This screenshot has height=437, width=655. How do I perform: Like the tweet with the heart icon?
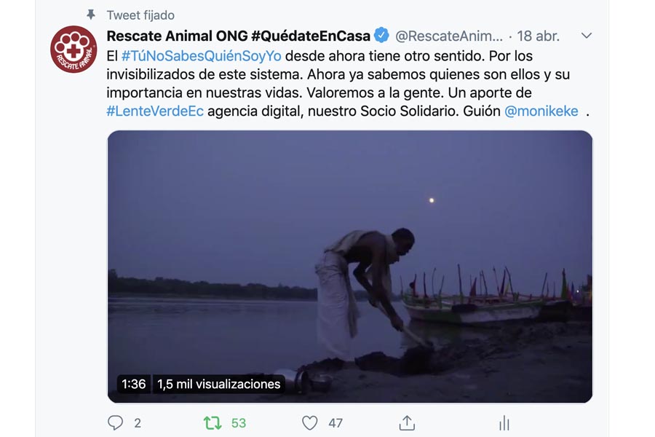click(x=309, y=423)
